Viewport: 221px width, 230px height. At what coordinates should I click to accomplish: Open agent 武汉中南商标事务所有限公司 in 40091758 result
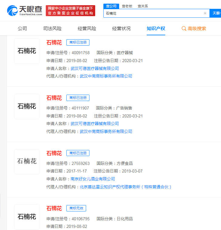(x=106, y=76)
